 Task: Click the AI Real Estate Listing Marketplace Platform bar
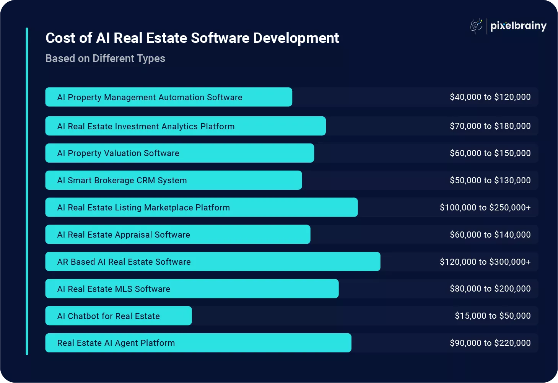[x=202, y=207]
